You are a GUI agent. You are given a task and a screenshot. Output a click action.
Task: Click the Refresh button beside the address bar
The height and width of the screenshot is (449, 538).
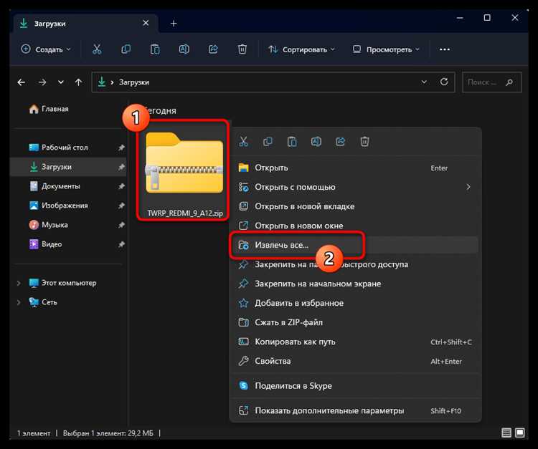(x=444, y=82)
